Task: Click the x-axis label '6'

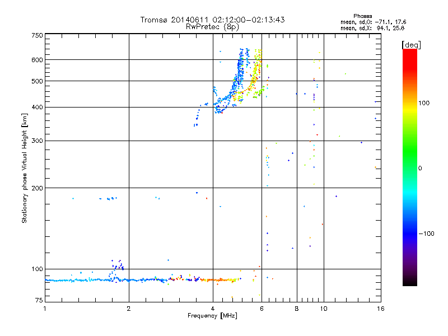Action: pyautogui.click(x=262, y=309)
